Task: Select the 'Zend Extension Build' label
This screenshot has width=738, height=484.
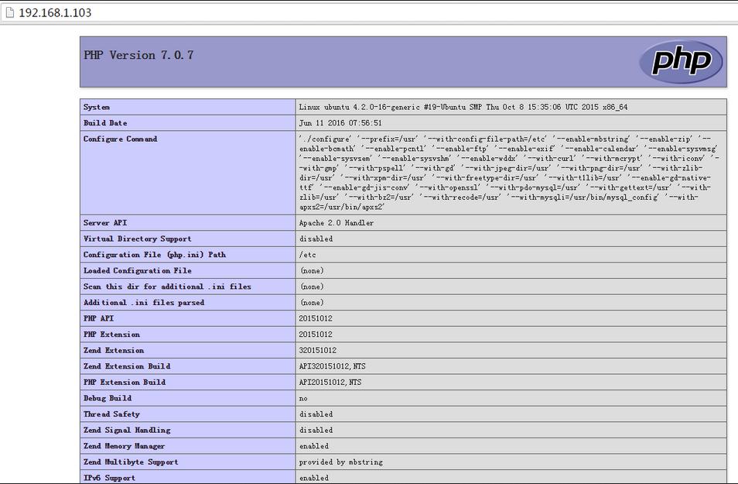Action: (127, 366)
